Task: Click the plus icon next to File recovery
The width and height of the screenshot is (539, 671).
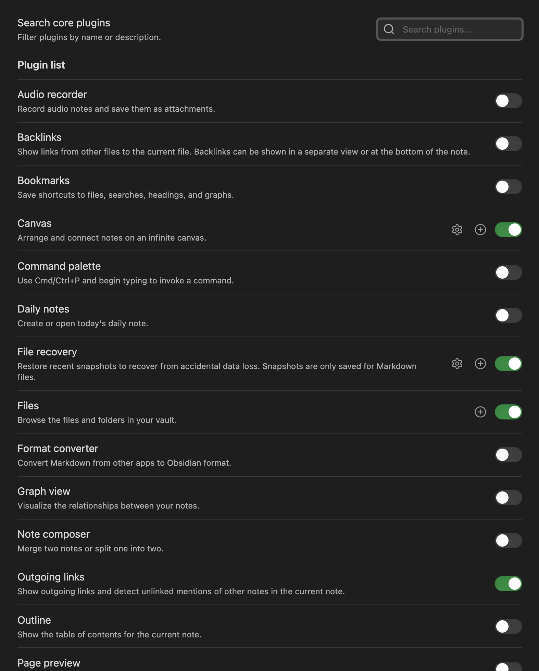Action: [x=480, y=364]
